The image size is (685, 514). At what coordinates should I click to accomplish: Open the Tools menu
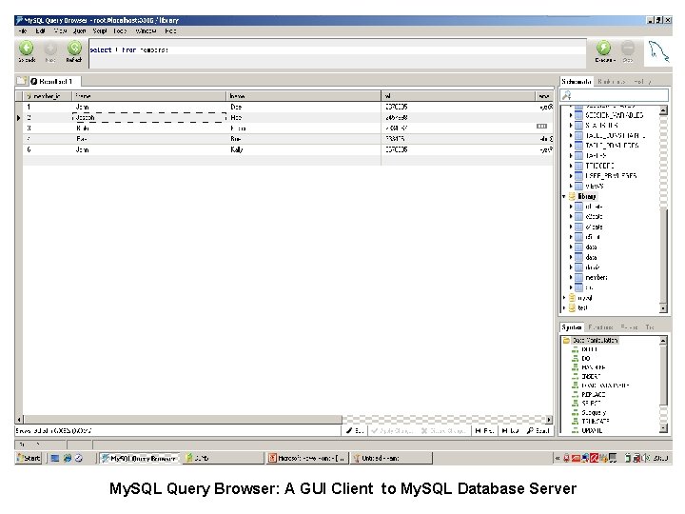click(x=120, y=31)
